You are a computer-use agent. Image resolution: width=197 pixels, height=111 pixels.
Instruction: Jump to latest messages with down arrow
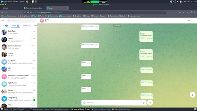(192, 95)
